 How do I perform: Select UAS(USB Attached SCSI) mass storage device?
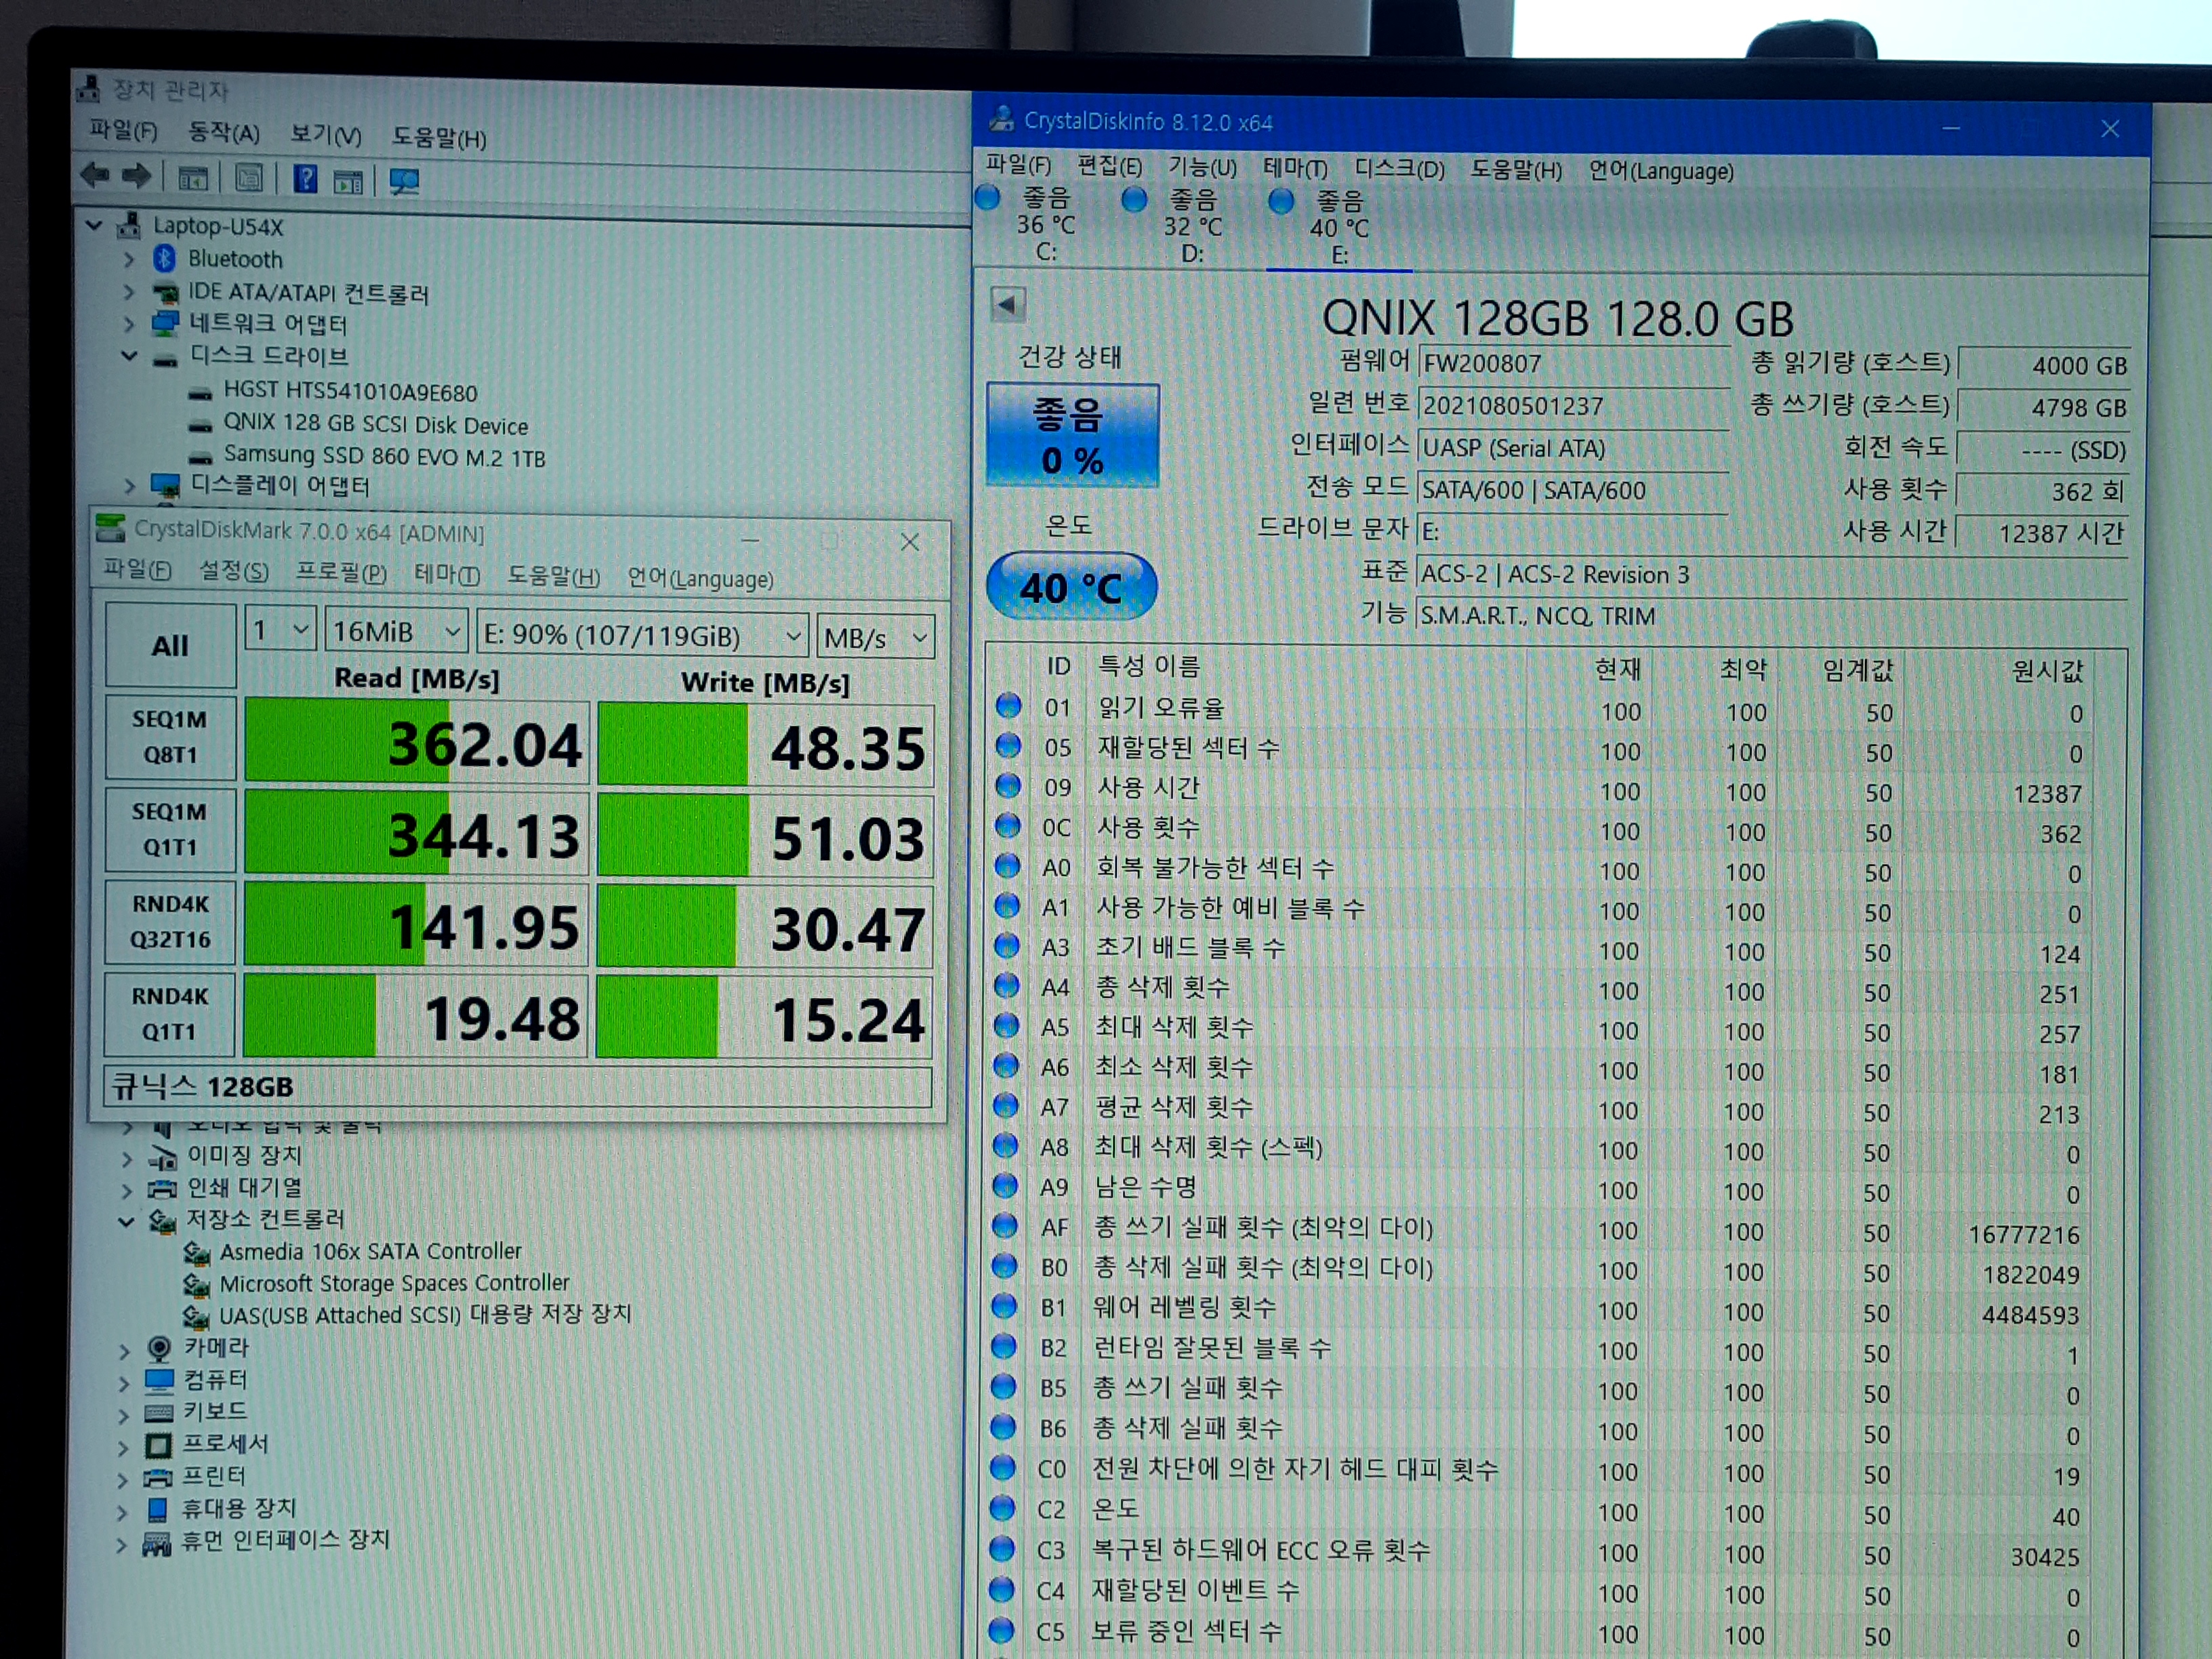[x=425, y=1314]
